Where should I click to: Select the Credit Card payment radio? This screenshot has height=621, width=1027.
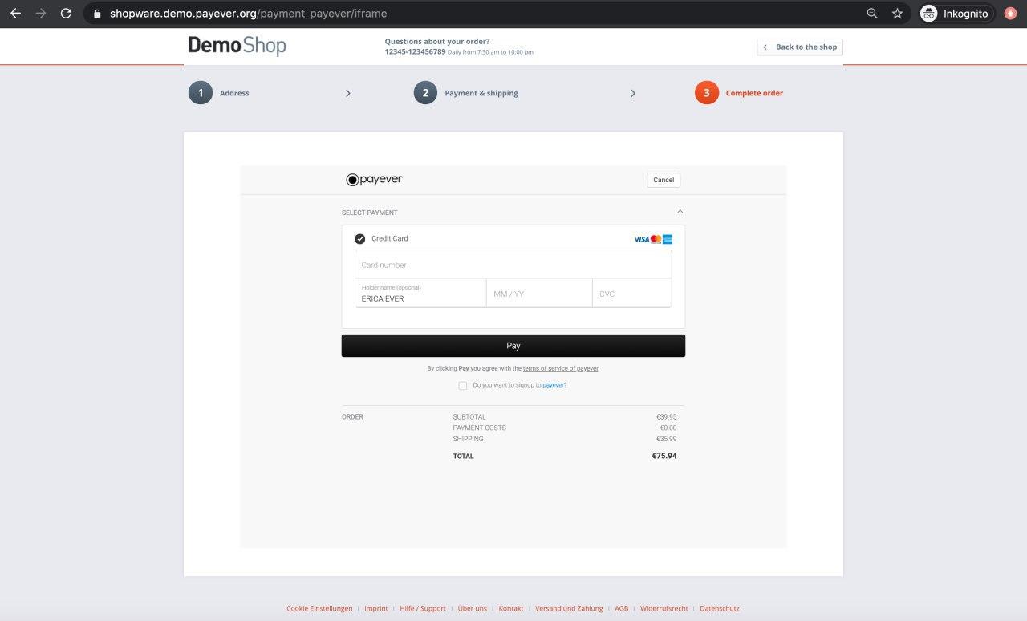[359, 239]
